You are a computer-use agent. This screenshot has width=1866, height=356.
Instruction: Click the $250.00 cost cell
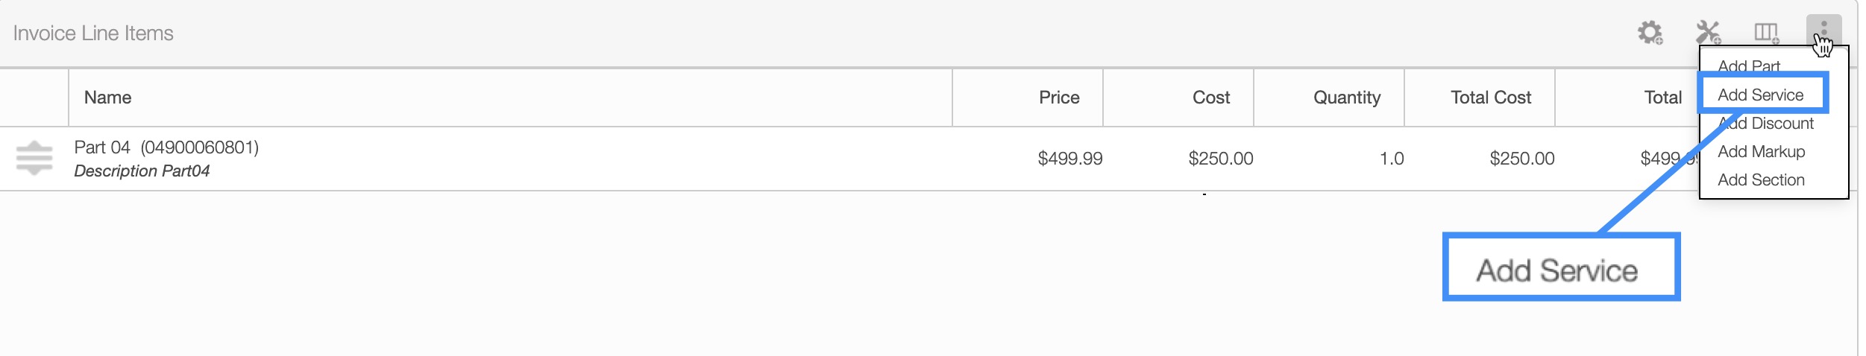tap(1220, 159)
